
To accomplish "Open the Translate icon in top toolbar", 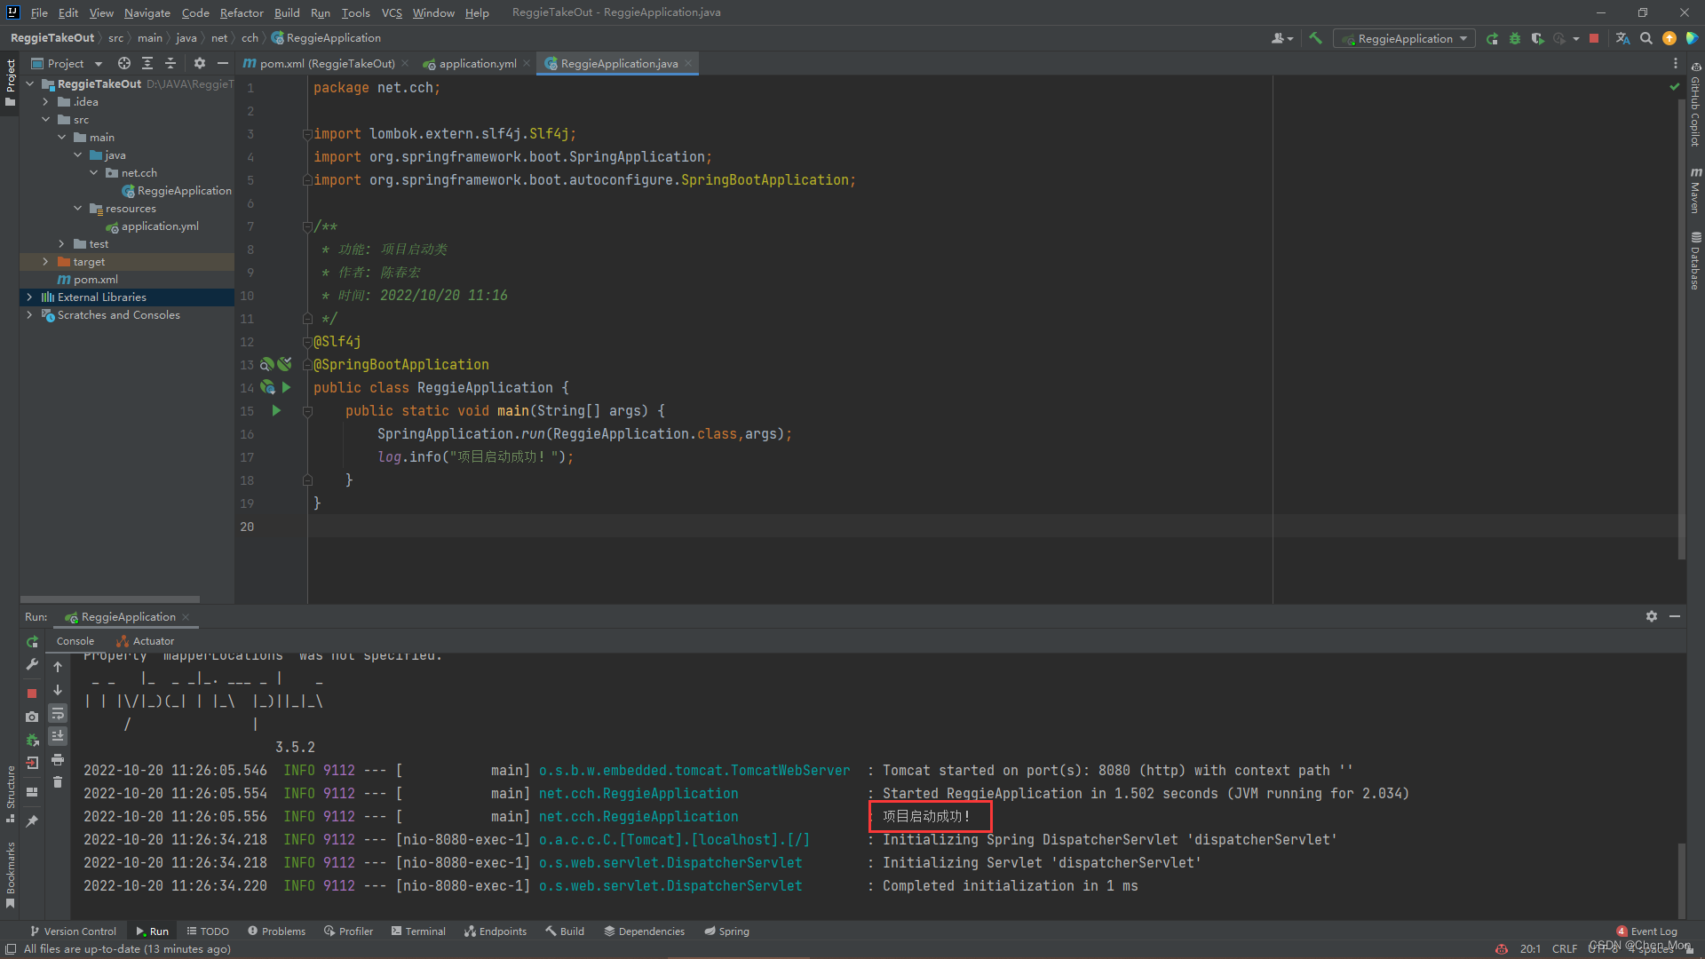I will point(1622,38).
